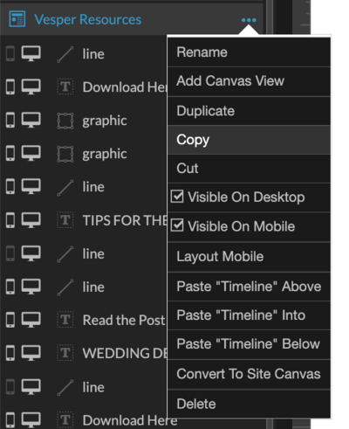Click the Vesper Resources canvas page icon
This screenshot has height=429, width=349.
click(x=17, y=19)
